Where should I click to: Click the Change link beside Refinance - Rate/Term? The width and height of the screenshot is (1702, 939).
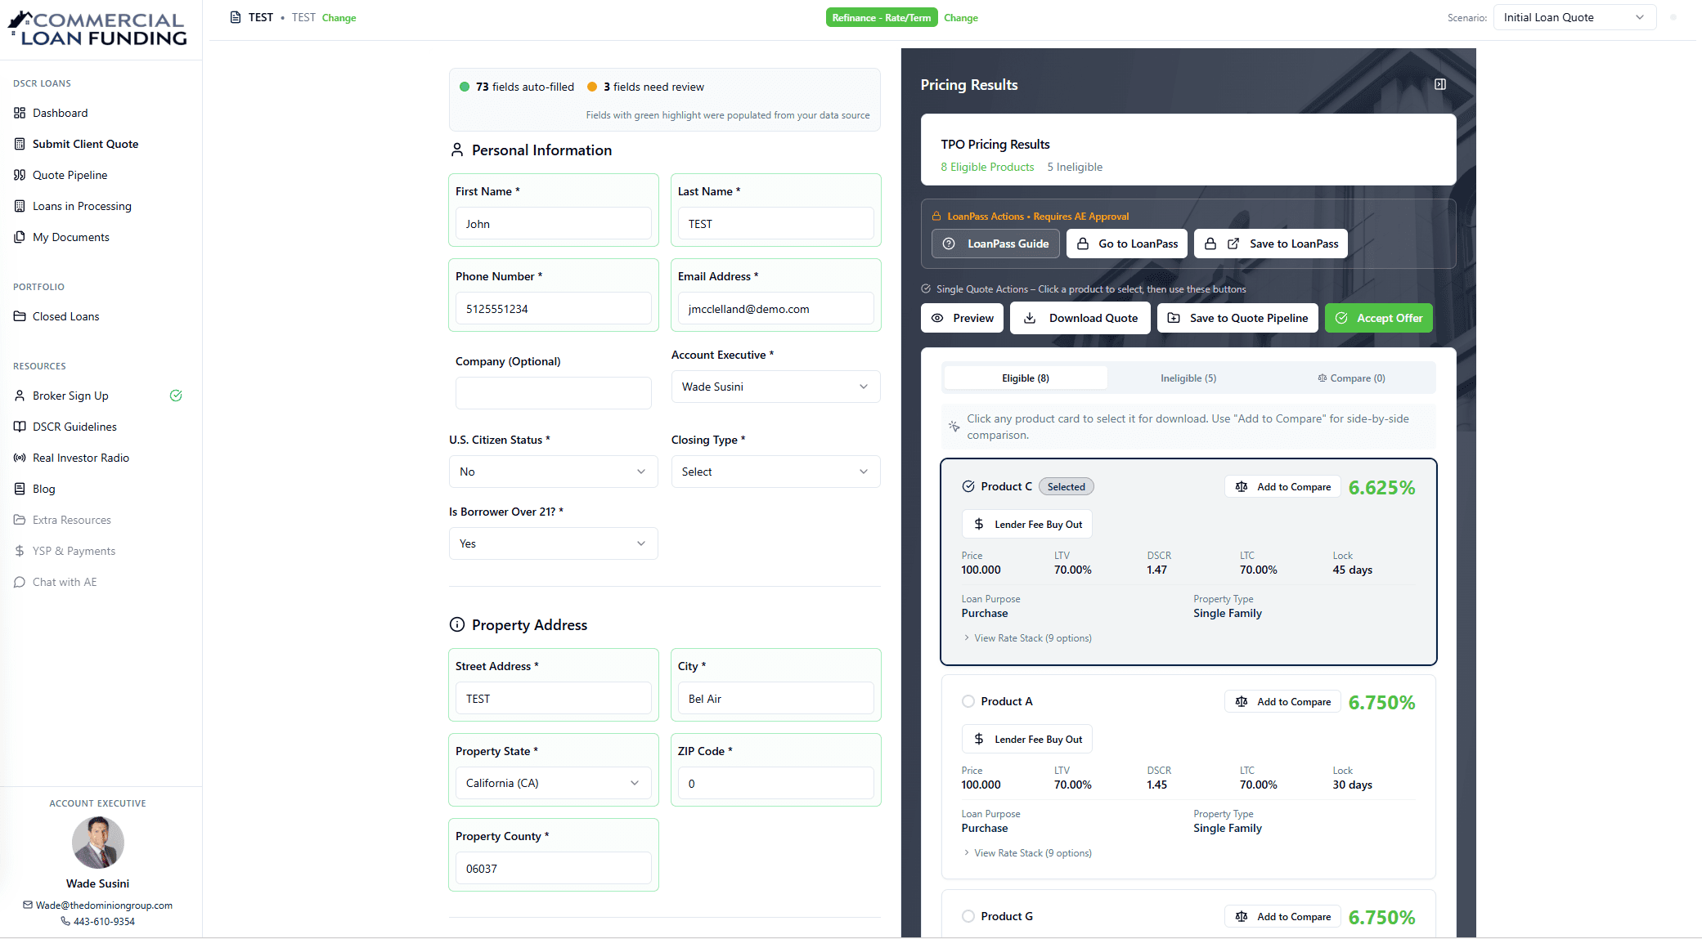pos(961,18)
